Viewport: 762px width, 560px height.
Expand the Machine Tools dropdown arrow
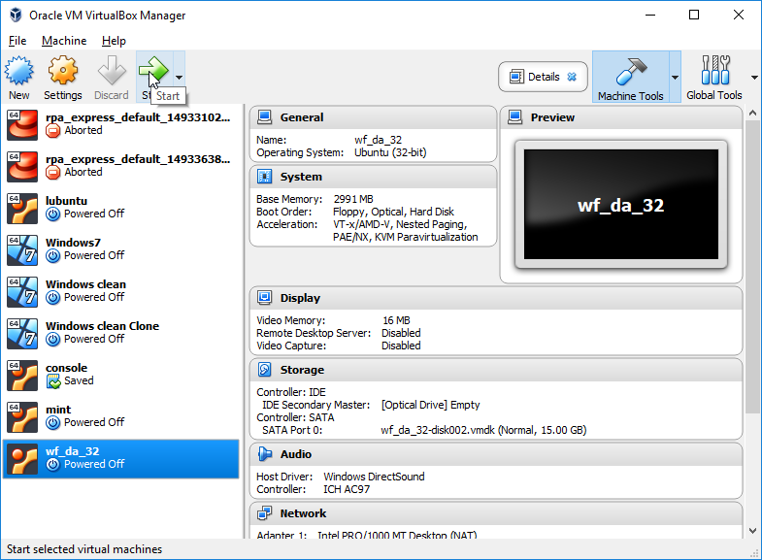click(x=675, y=78)
